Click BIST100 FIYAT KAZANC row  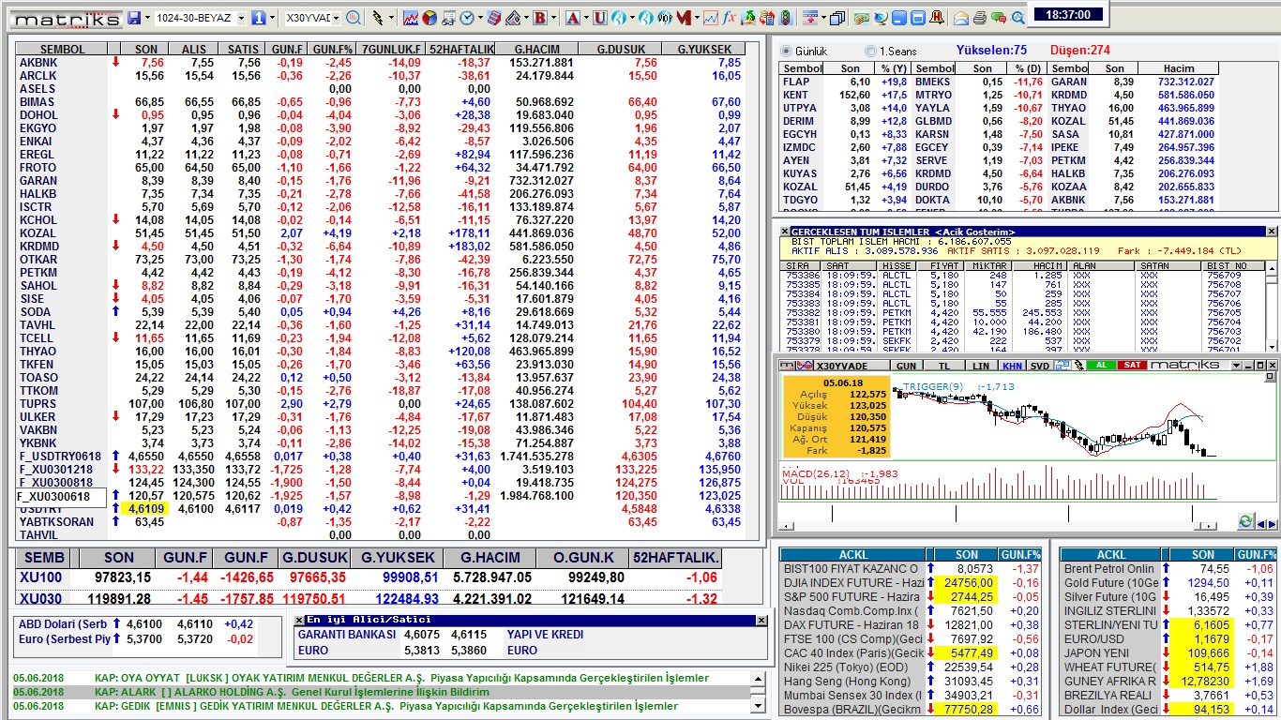tap(911, 568)
